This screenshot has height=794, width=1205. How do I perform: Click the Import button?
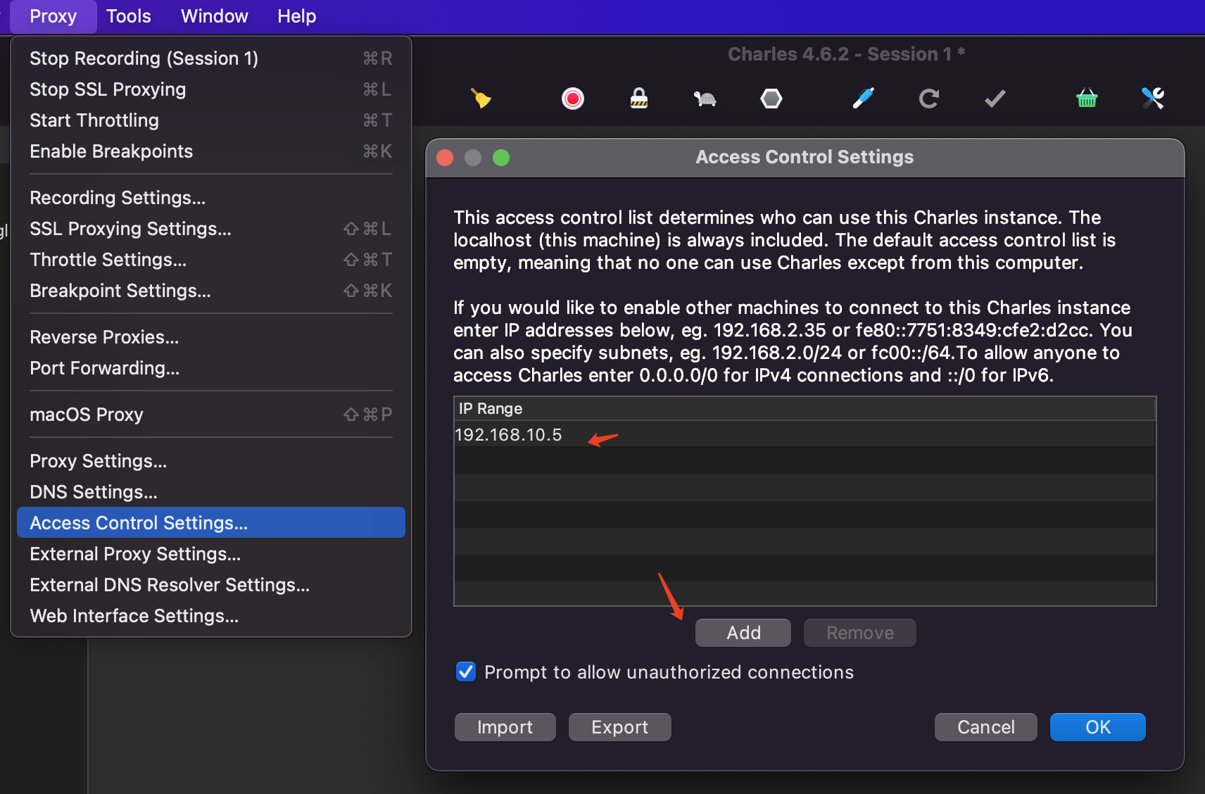click(x=505, y=727)
